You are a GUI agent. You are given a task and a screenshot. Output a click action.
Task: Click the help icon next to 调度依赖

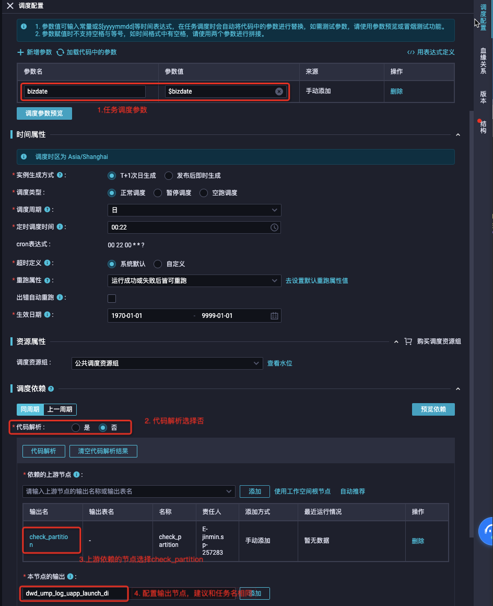click(x=51, y=389)
